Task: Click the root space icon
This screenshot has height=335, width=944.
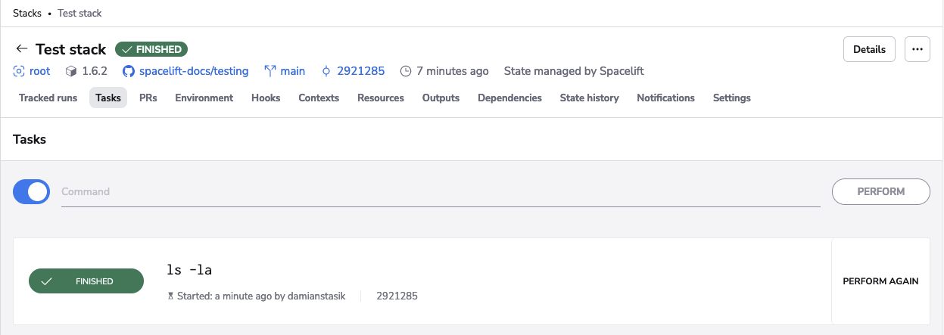Action: tap(19, 71)
